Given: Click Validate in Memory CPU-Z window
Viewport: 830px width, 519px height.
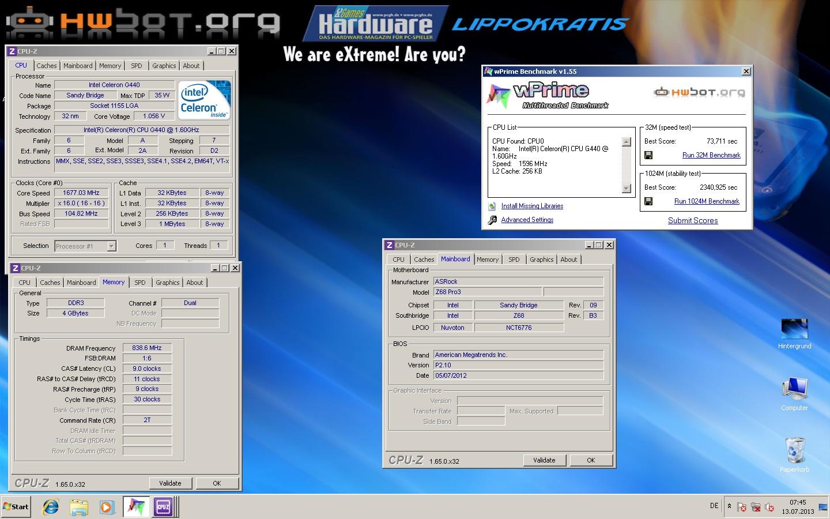Looking at the screenshot, I should (x=170, y=483).
